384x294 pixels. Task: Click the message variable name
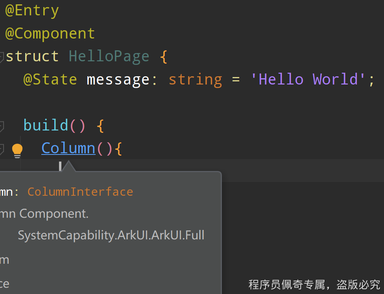click(x=118, y=79)
